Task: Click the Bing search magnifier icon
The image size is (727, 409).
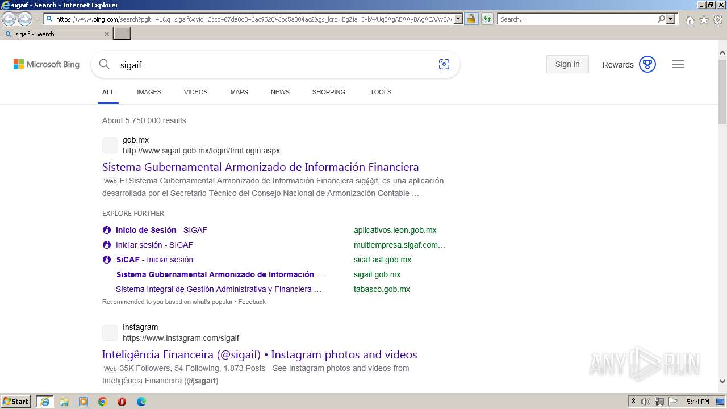Action: tap(105, 64)
